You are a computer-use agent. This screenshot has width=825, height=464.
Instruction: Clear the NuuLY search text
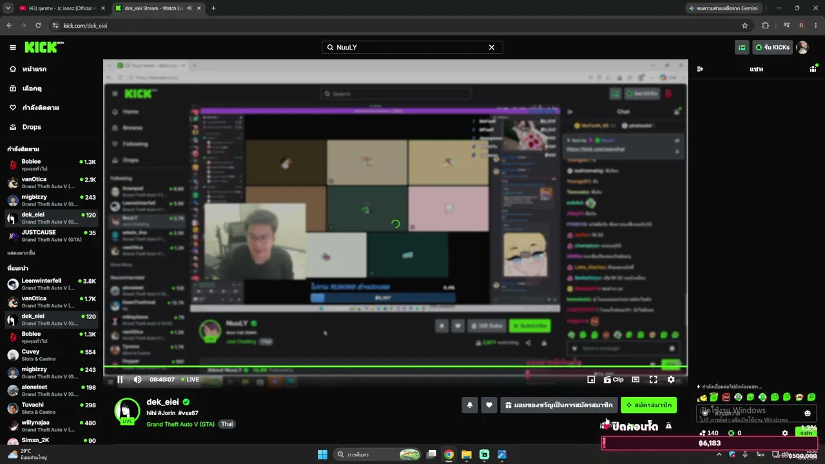click(x=491, y=47)
